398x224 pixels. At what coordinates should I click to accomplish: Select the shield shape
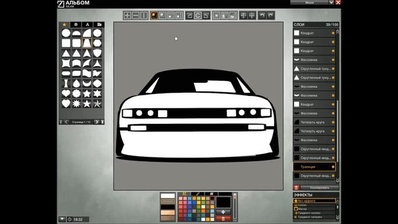pyautogui.click(x=97, y=53)
